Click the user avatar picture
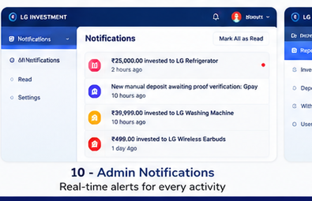This screenshot has height=201, width=312. click(237, 17)
